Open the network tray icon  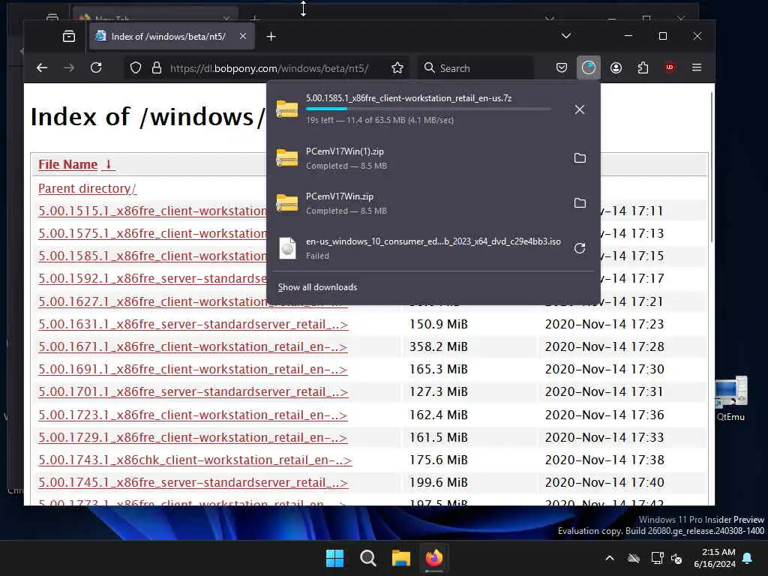(x=657, y=558)
